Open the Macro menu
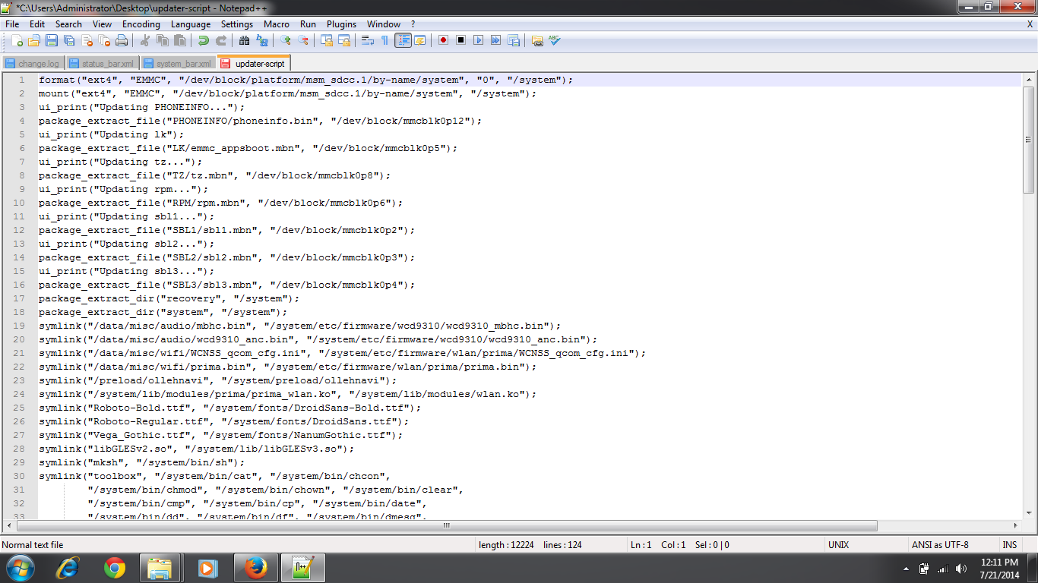Image resolution: width=1038 pixels, height=583 pixels. click(277, 24)
